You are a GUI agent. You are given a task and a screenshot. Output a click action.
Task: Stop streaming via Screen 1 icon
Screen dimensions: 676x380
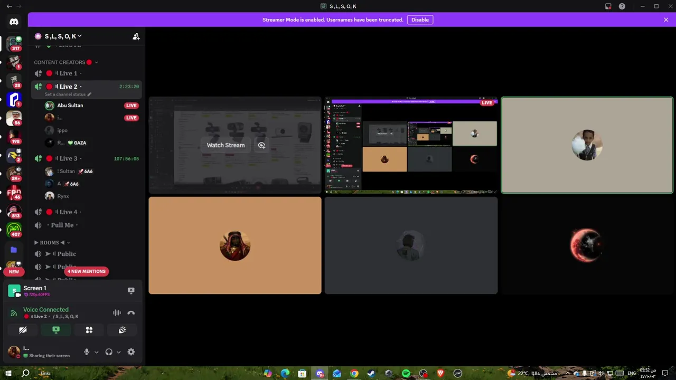click(x=131, y=290)
